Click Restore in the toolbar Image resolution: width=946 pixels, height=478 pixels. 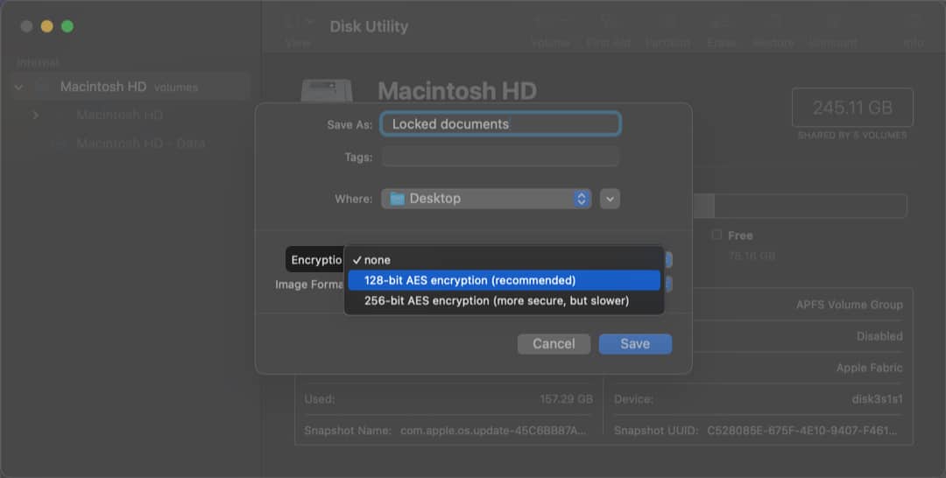click(773, 32)
